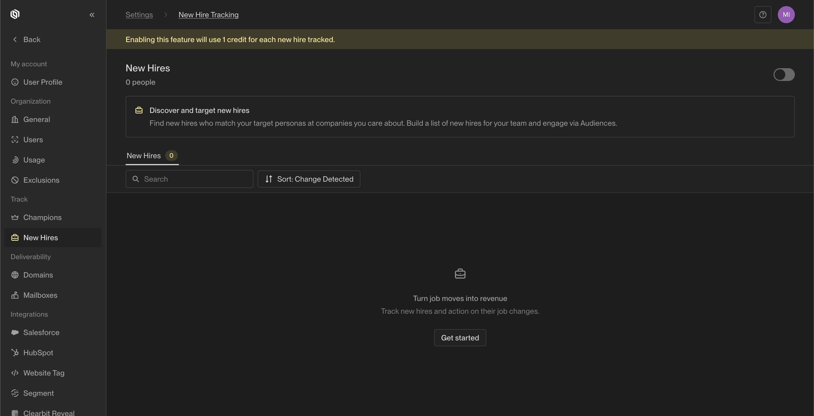This screenshot has width=814, height=416.
Task: Open the Users page
Action: pos(53,140)
